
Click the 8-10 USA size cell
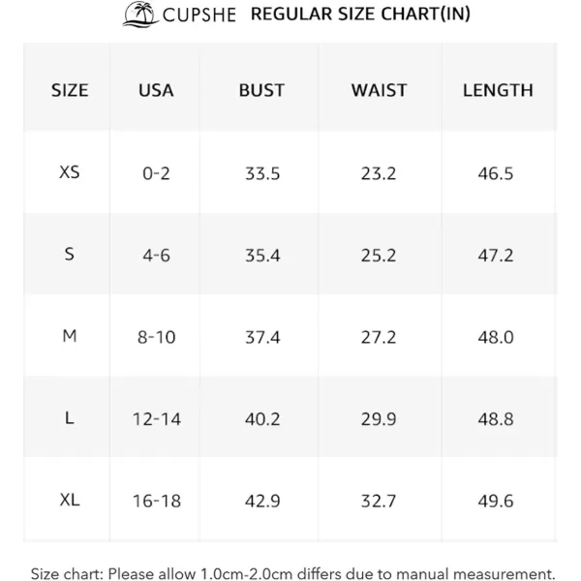[156, 337]
